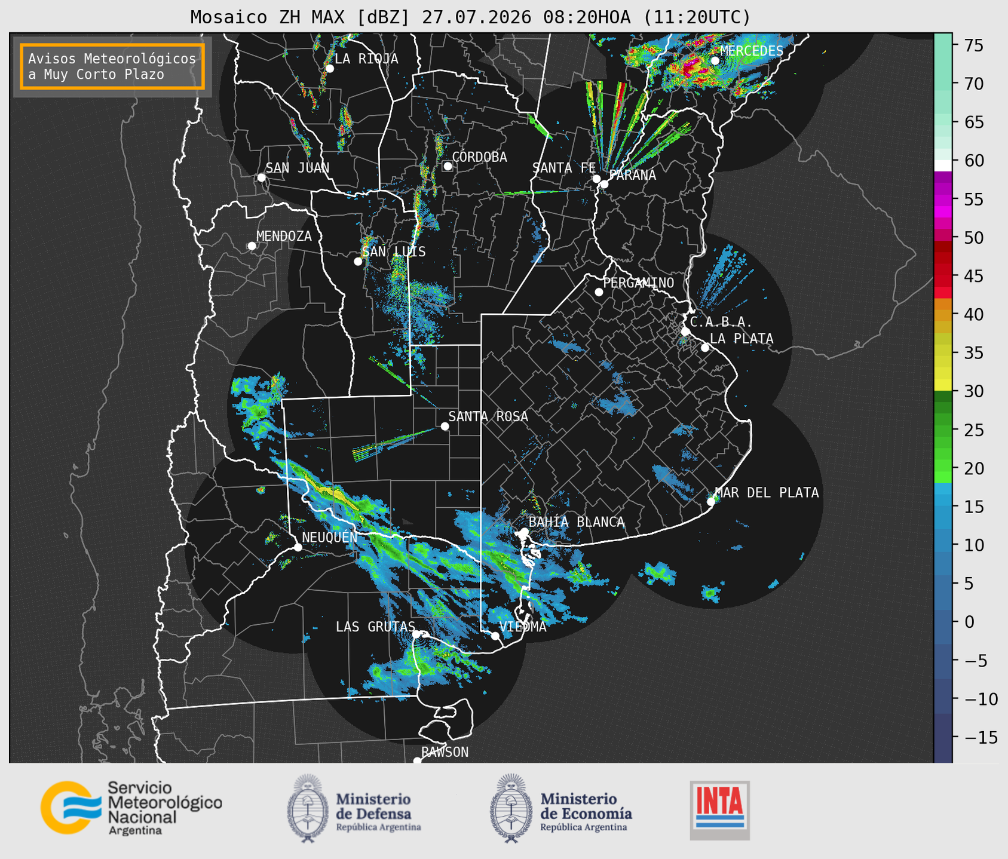
Task: Click the Avisos Meteorológicos a Muy Corto Plazo box
Action: (112, 66)
